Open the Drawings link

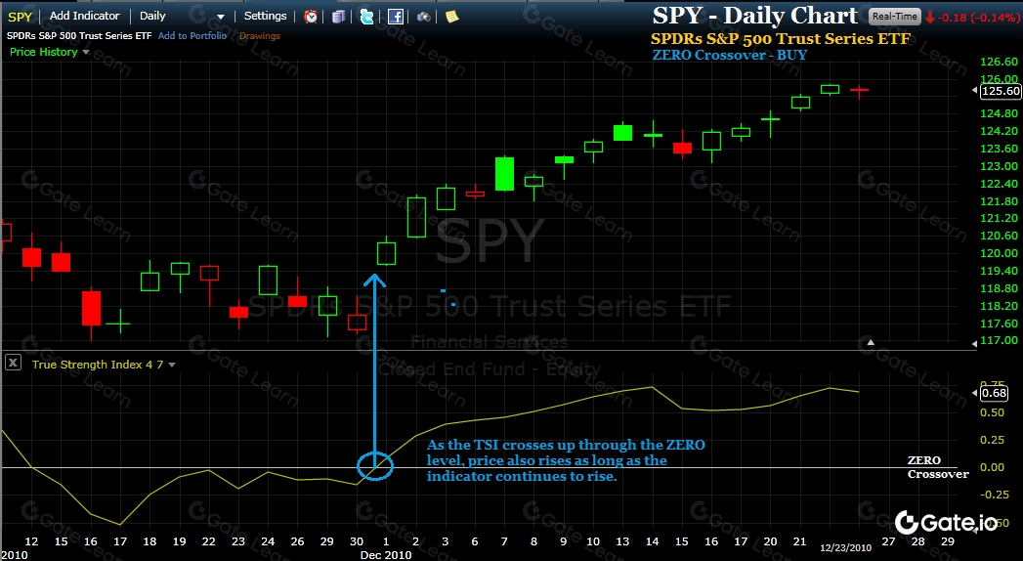coord(260,36)
